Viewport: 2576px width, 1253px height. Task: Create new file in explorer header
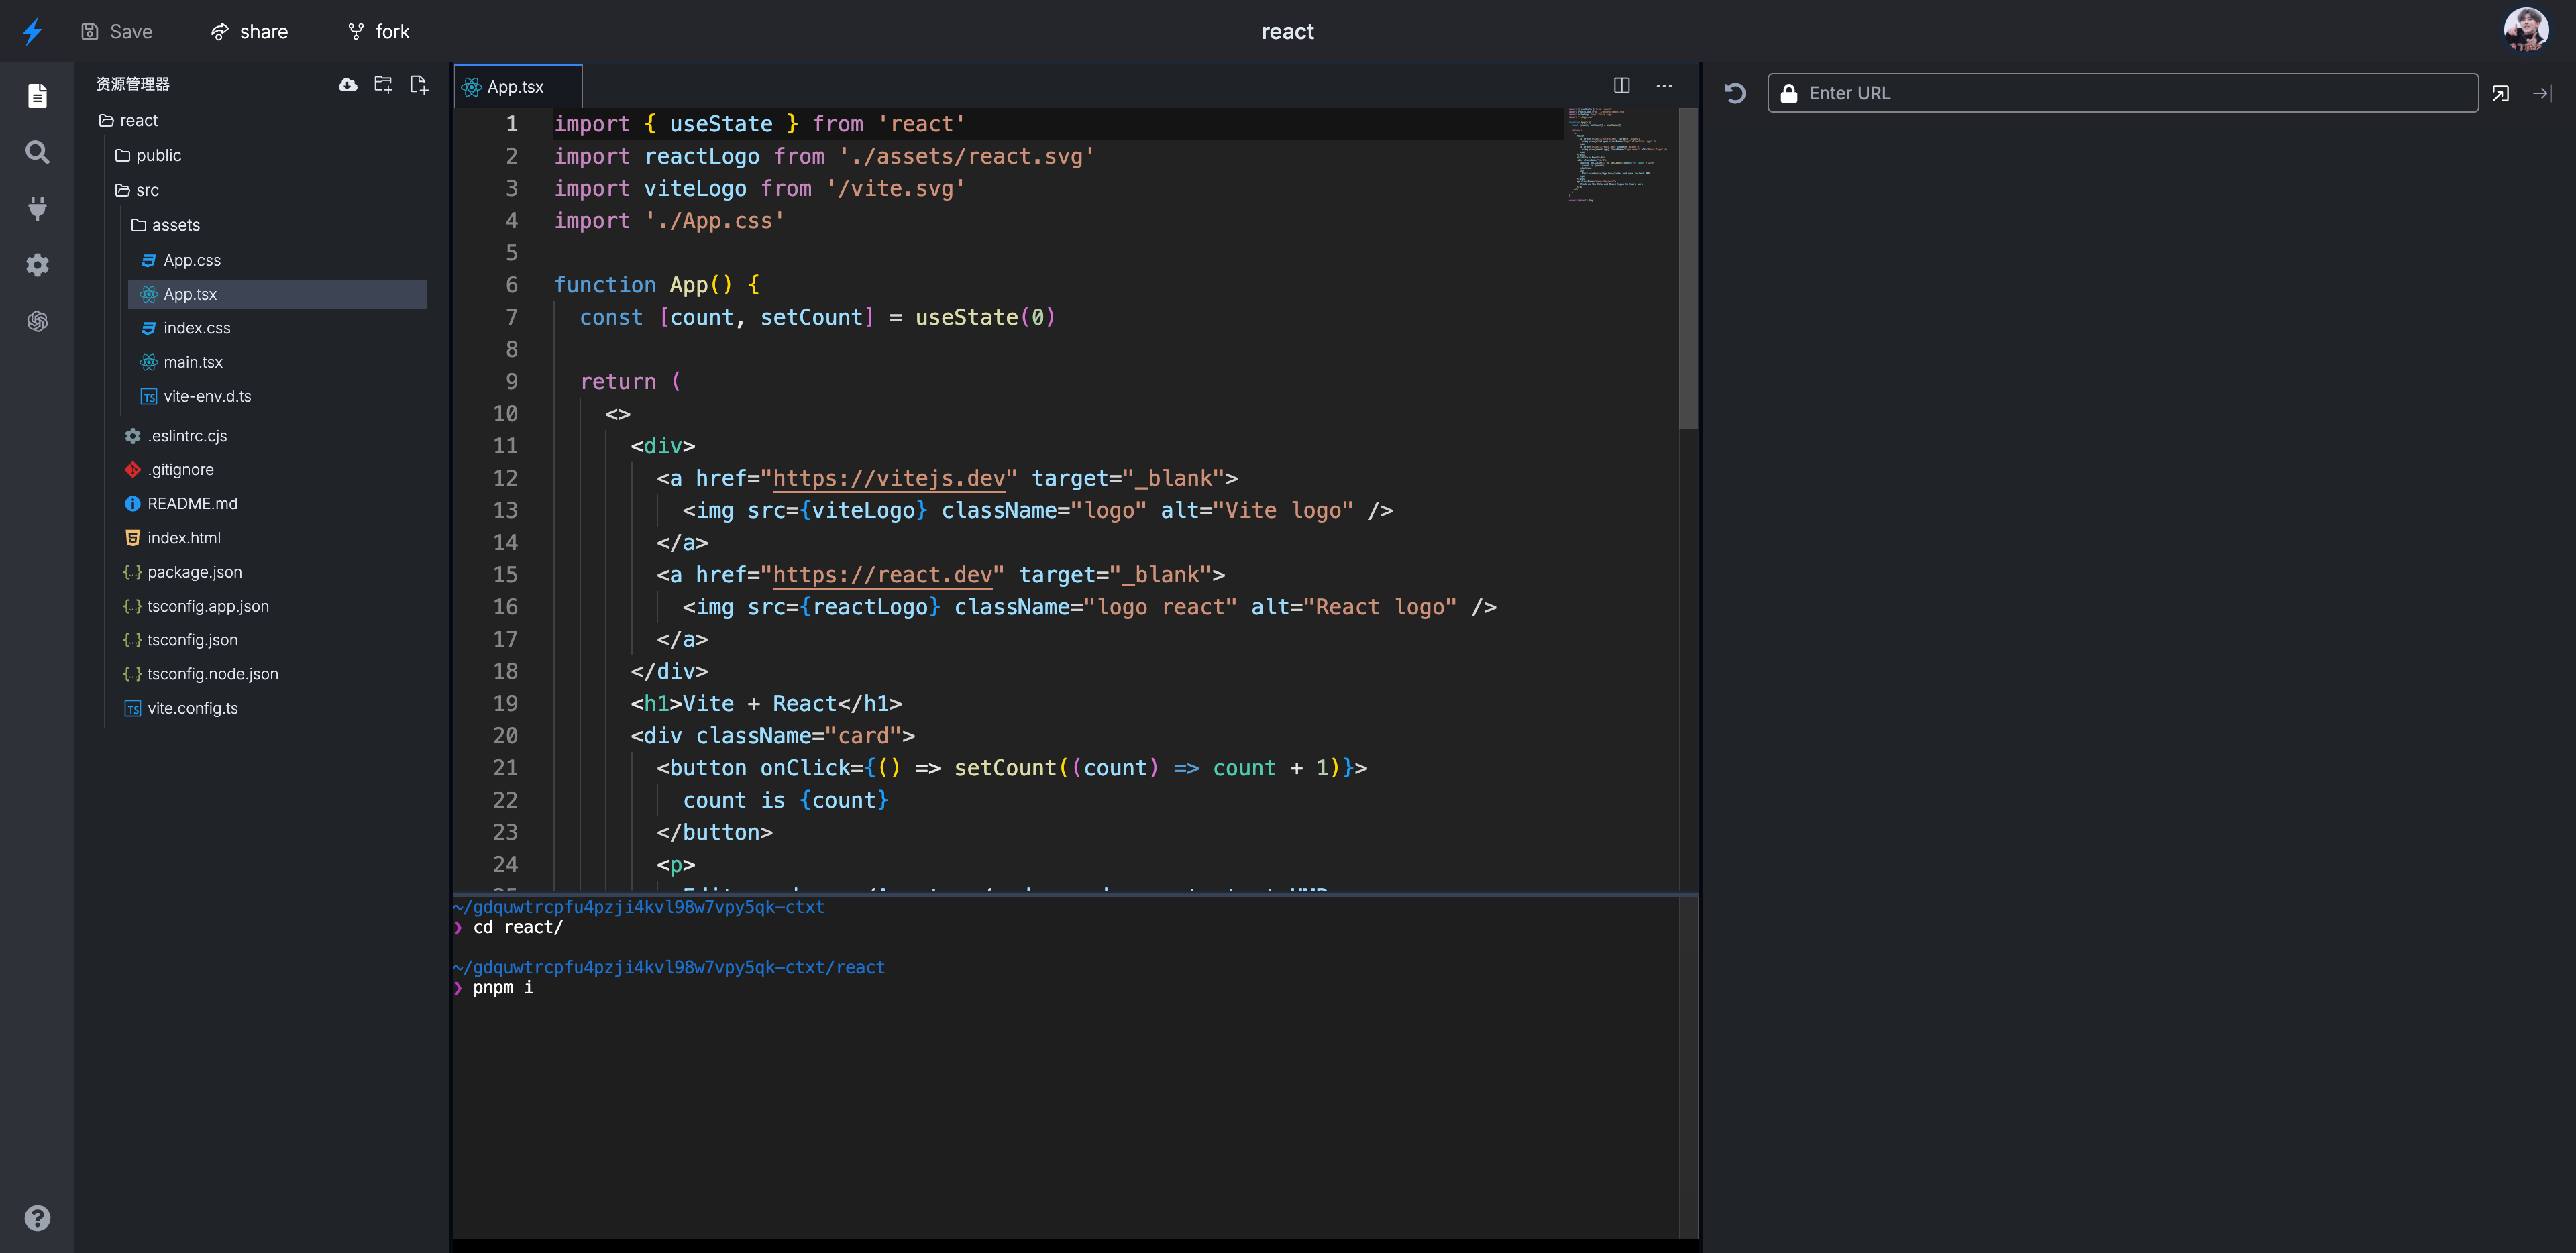click(419, 84)
